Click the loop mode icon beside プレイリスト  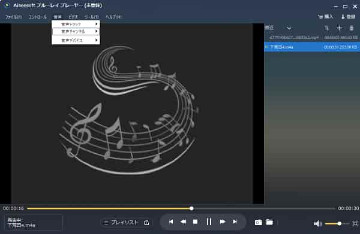pyautogui.click(x=146, y=223)
